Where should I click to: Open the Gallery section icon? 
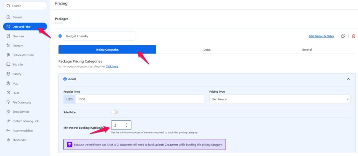pos(8,74)
